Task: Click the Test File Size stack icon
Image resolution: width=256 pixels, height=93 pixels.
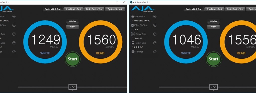Action: pyautogui.click(x=133, y=25)
